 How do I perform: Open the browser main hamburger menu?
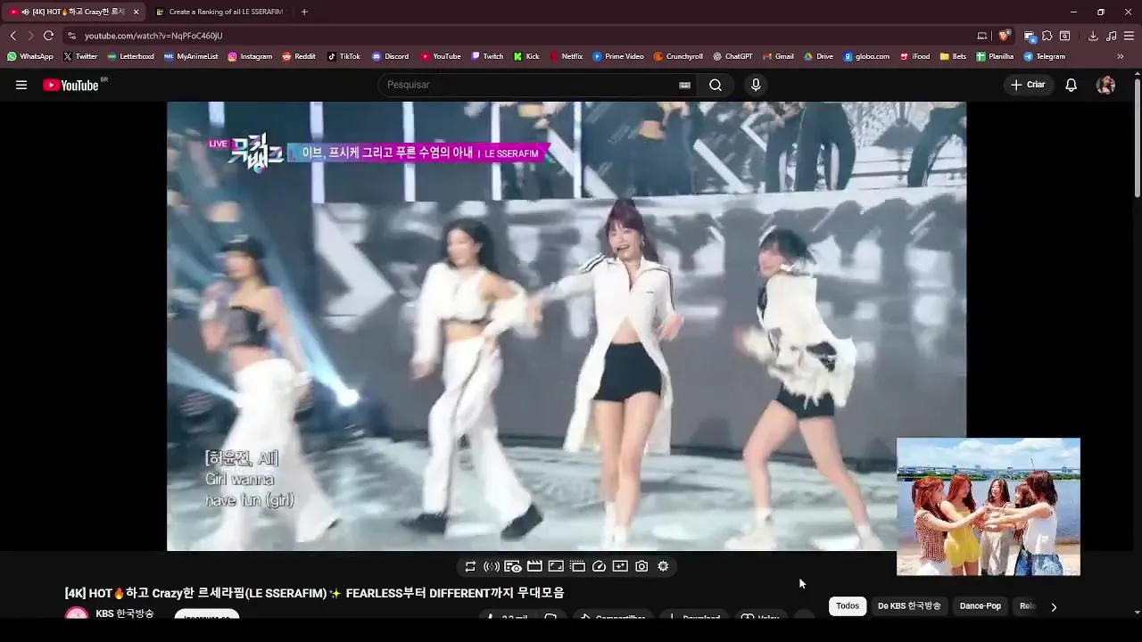(x=1130, y=36)
